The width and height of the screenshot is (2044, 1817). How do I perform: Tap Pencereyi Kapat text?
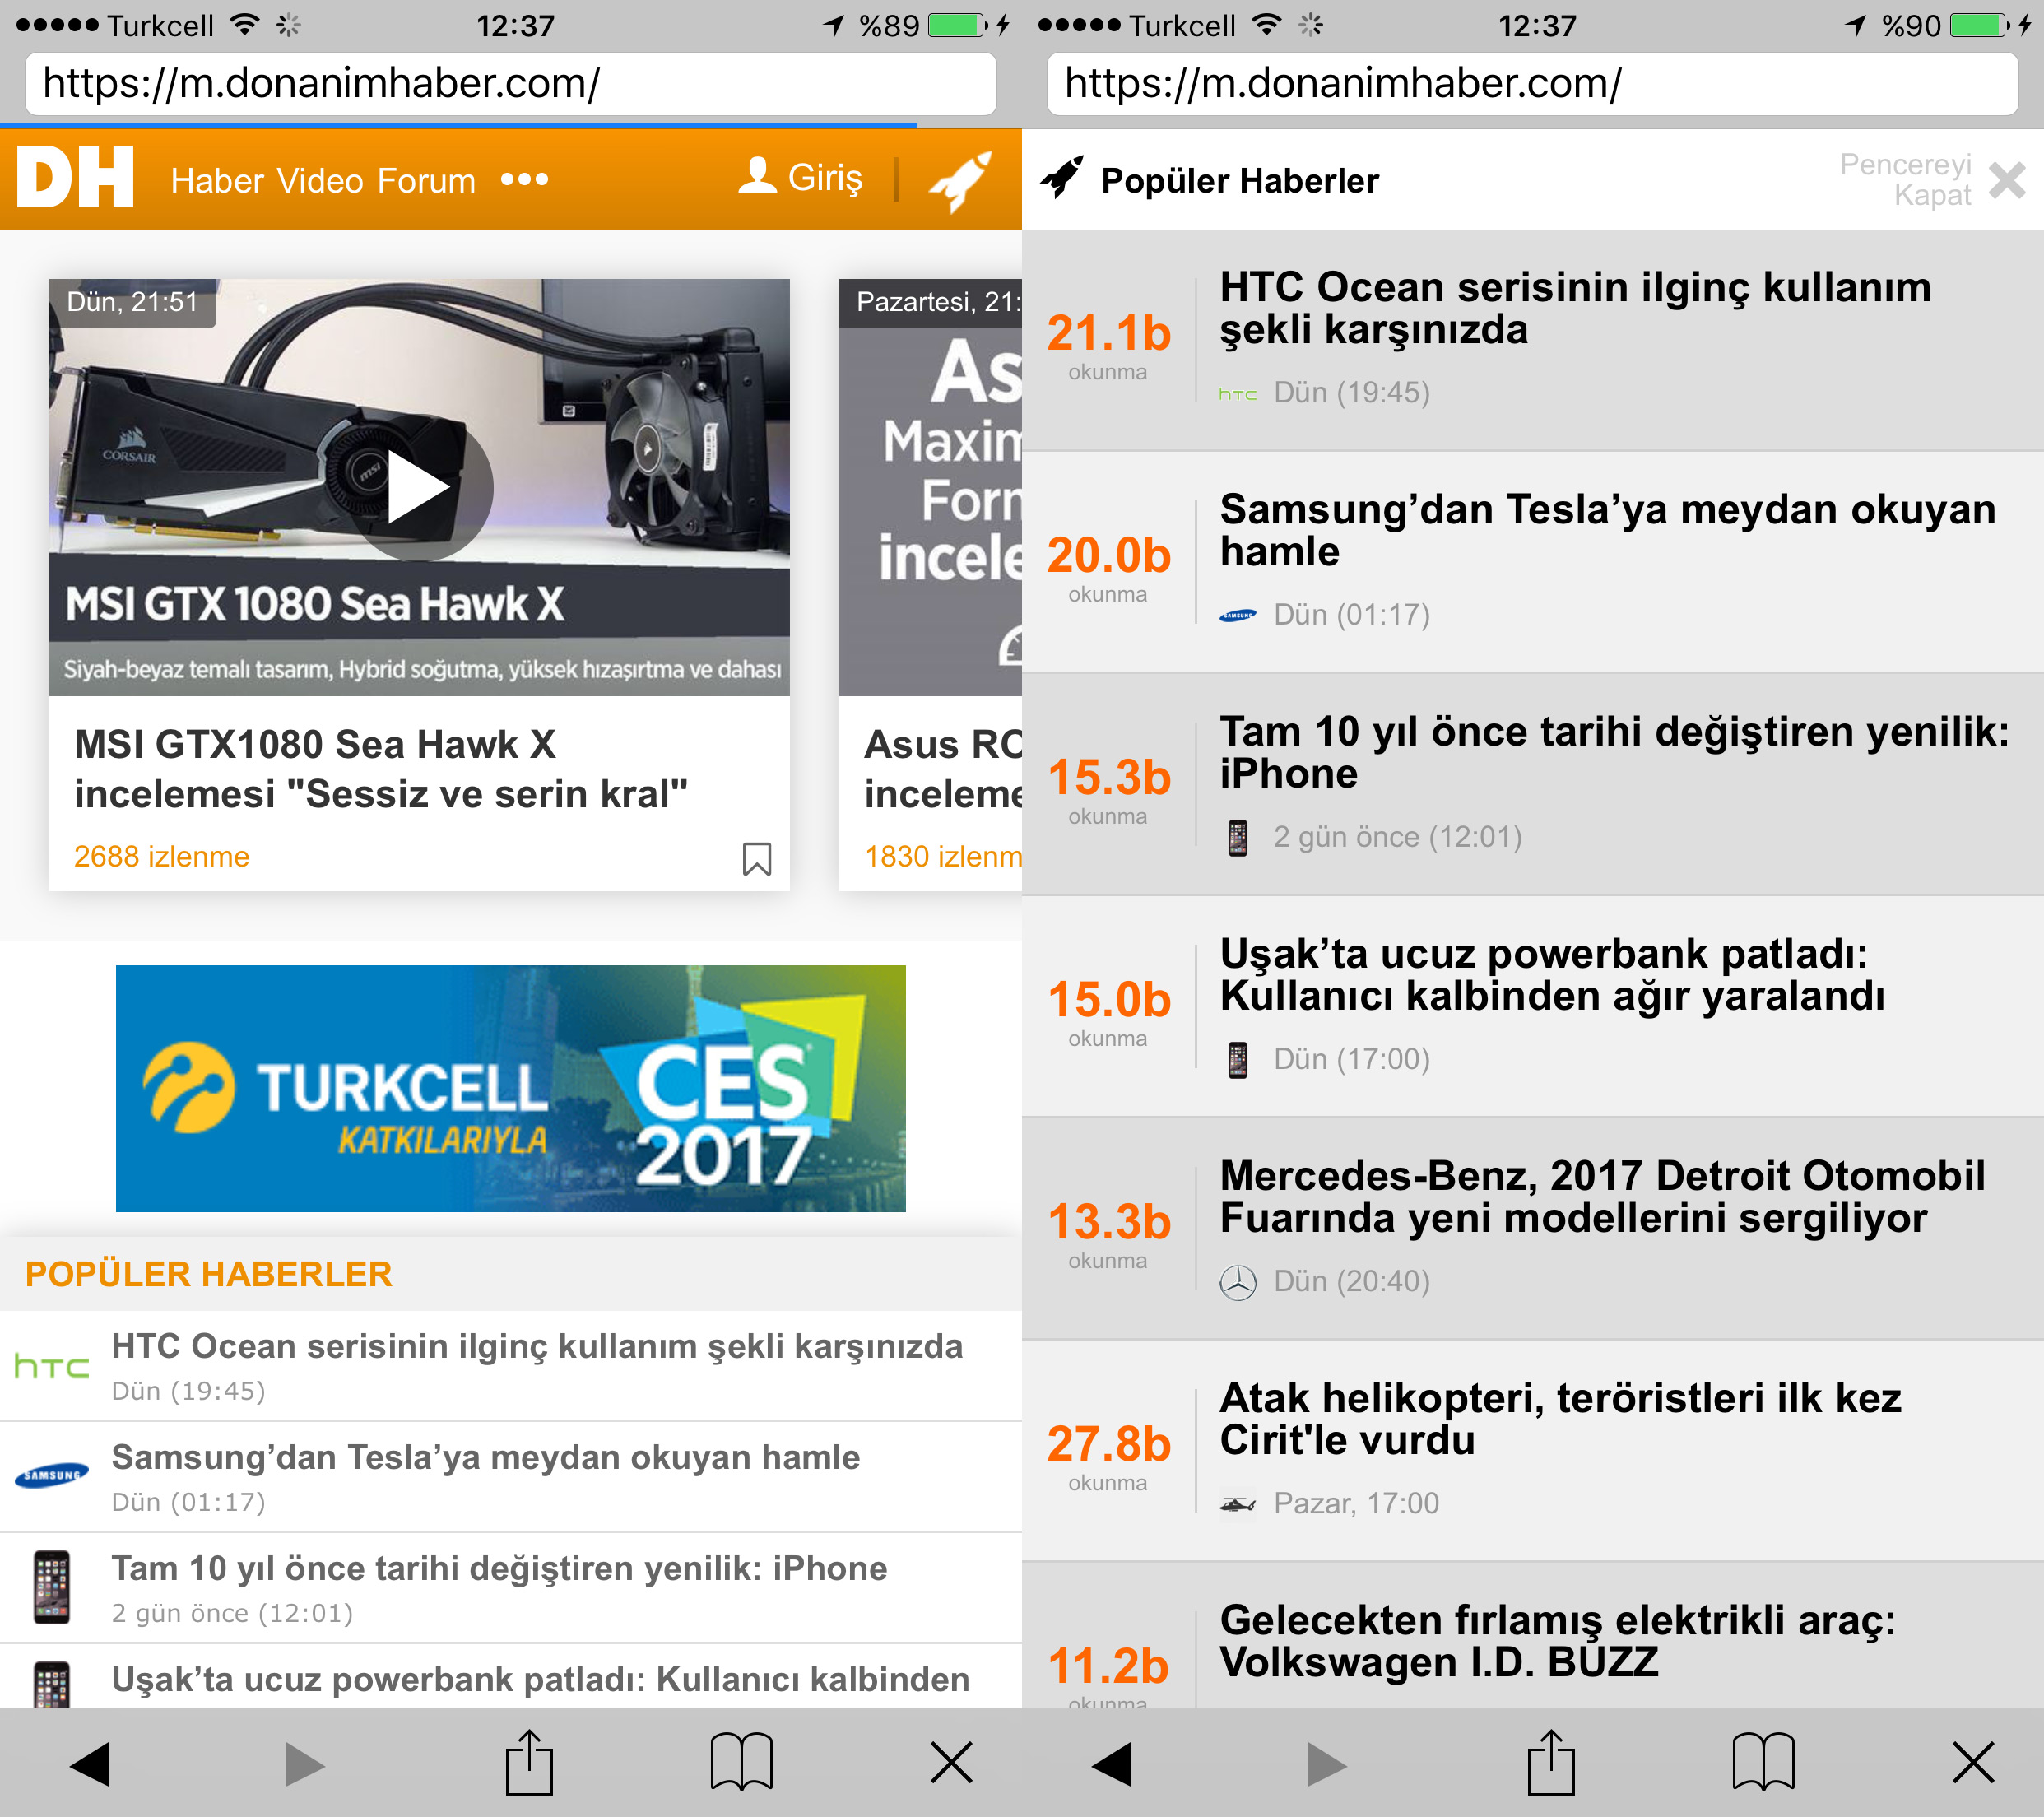[x=1906, y=179]
